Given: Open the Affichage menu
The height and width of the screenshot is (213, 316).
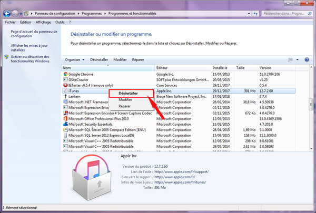Looking at the screenshot, I should click(x=44, y=23).
